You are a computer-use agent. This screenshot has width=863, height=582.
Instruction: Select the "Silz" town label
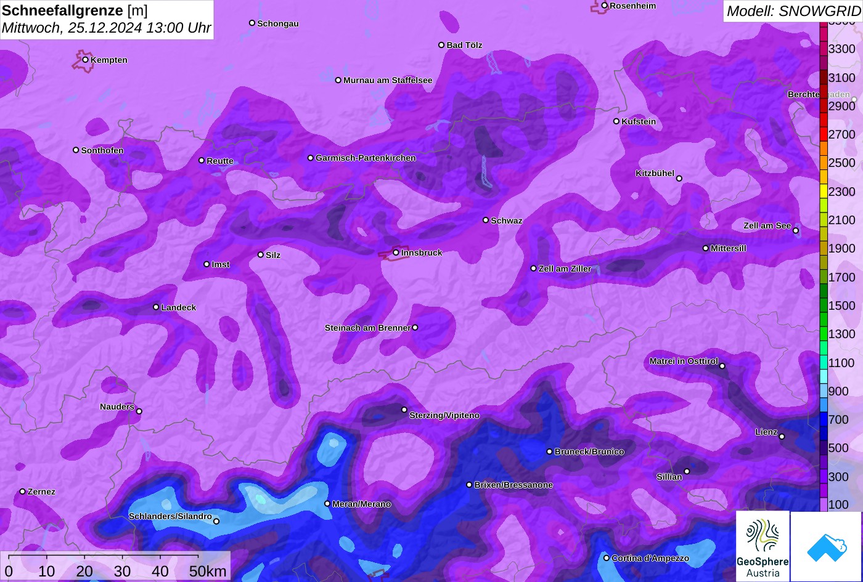(x=273, y=255)
